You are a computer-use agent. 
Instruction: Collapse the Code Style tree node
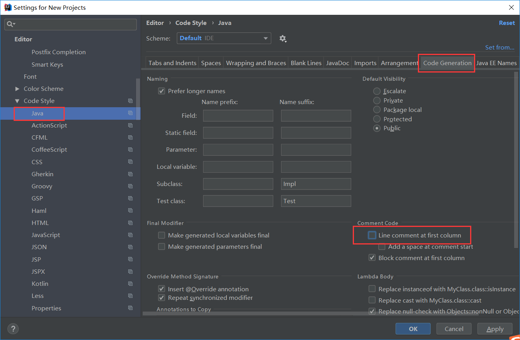[x=17, y=101]
